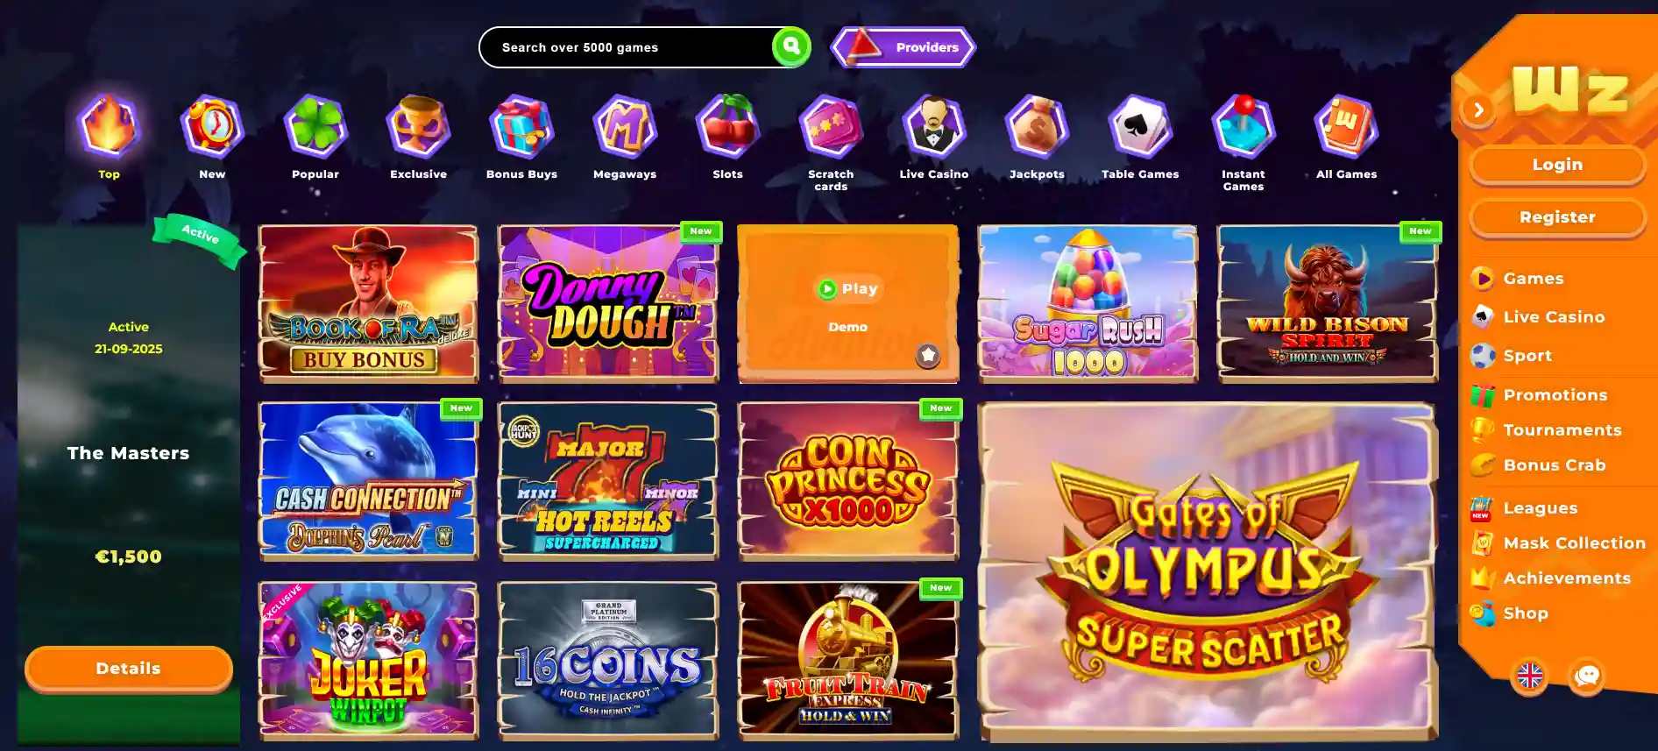Open the Scratch cards category icon
This screenshot has height=751, width=1658.
831,127
